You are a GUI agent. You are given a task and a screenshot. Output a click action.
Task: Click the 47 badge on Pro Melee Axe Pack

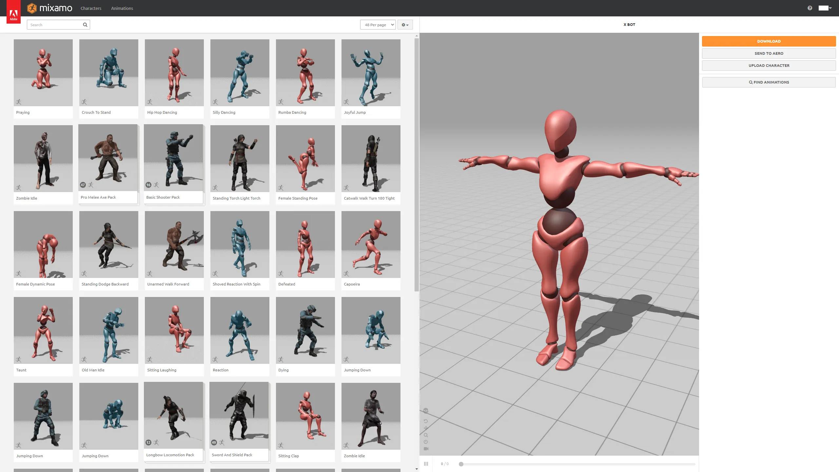[x=83, y=185]
